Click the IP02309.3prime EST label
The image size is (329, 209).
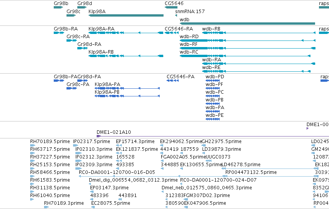click(x=94, y=165)
